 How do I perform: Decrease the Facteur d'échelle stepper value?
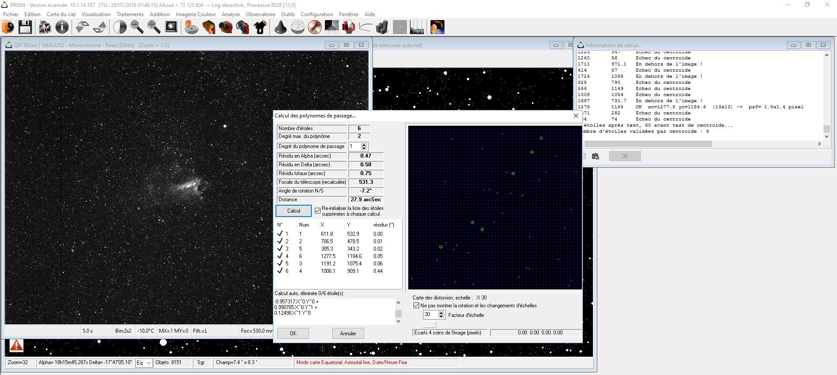tap(441, 317)
